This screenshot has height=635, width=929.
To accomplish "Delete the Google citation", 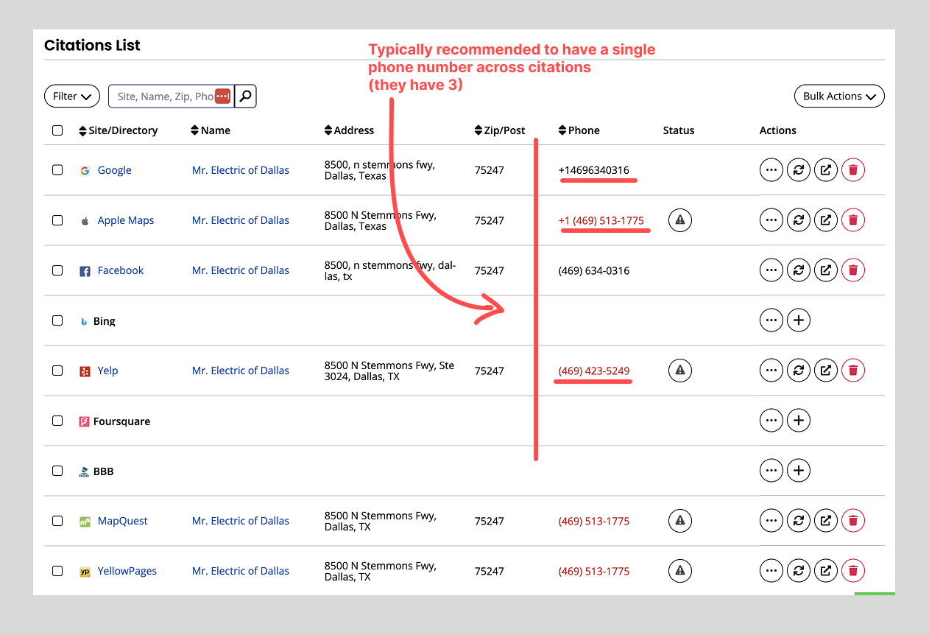I will click(x=853, y=170).
